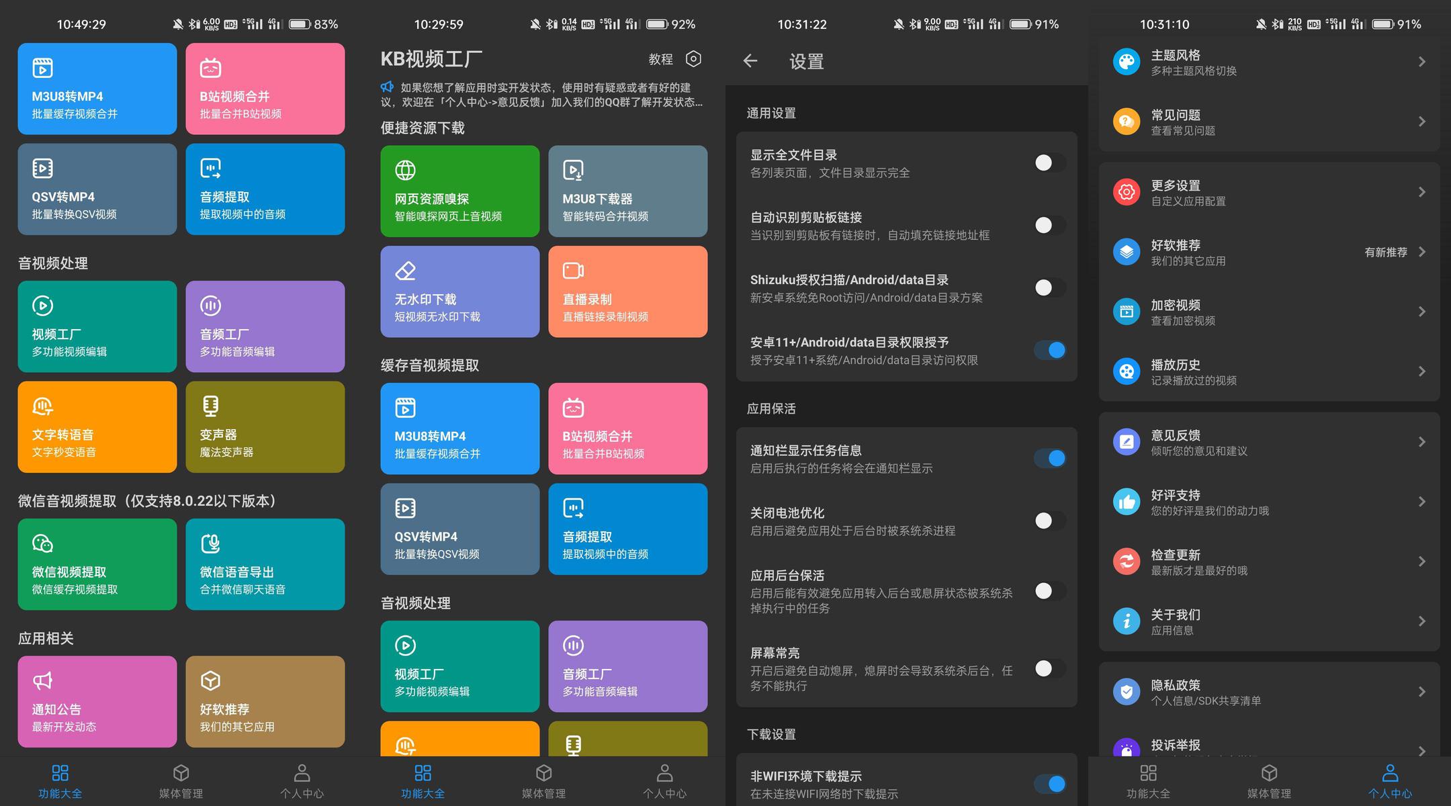Tap the 无水印下载 eraser icon tile
1451x806 pixels.
point(459,292)
